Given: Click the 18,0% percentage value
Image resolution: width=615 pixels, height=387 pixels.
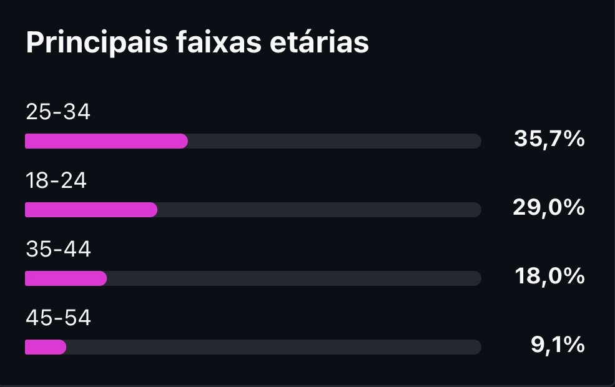Looking at the screenshot, I should 549,276.
